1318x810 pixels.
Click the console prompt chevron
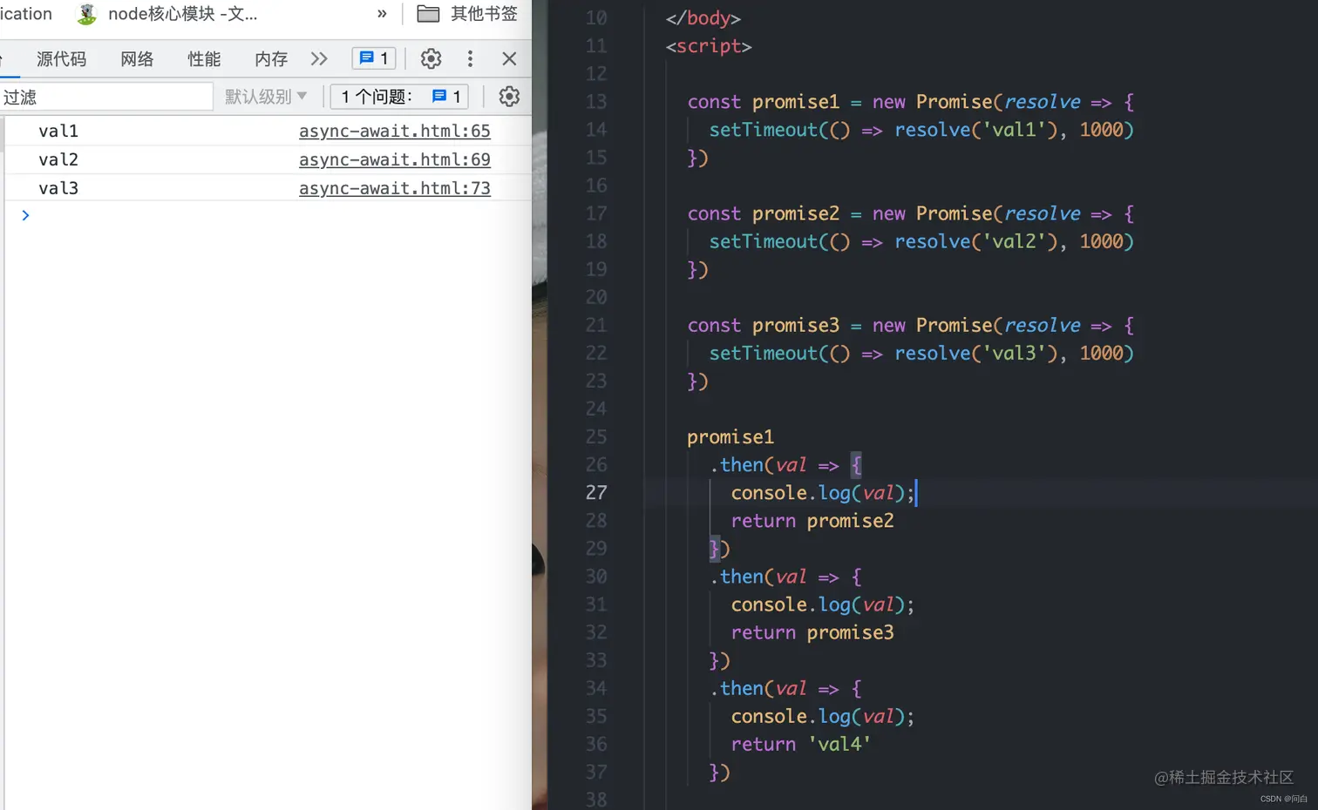[25, 215]
